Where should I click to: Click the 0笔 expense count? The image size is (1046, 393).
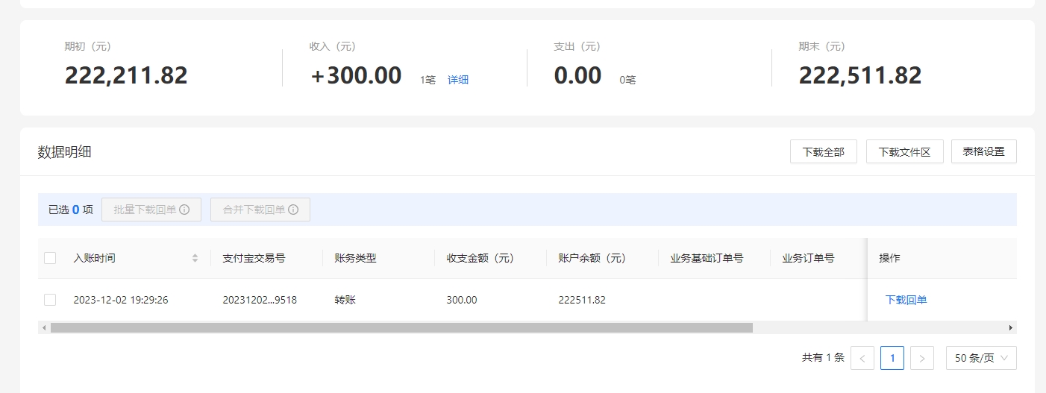[627, 80]
